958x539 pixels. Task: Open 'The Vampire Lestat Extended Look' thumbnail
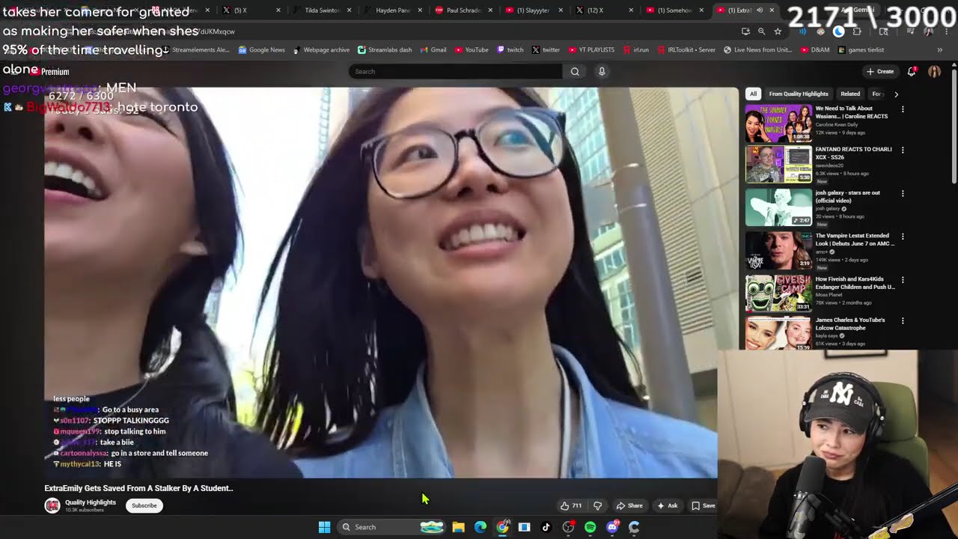click(778, 251)
